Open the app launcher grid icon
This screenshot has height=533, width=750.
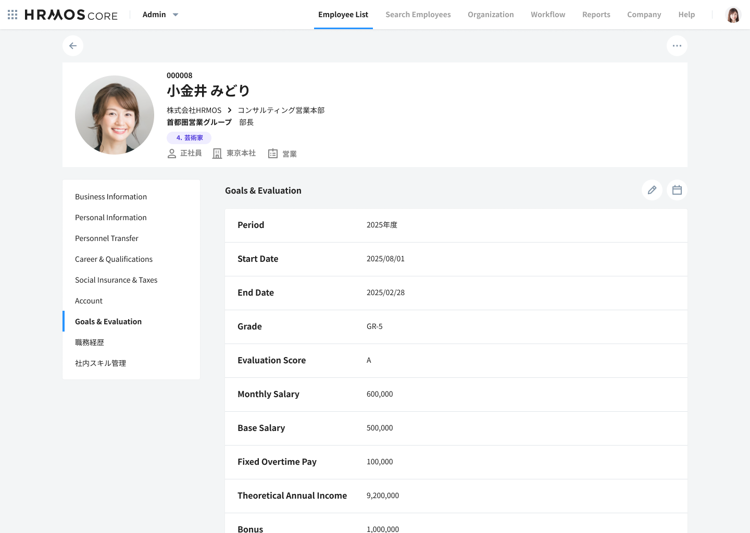coord(12,15)
